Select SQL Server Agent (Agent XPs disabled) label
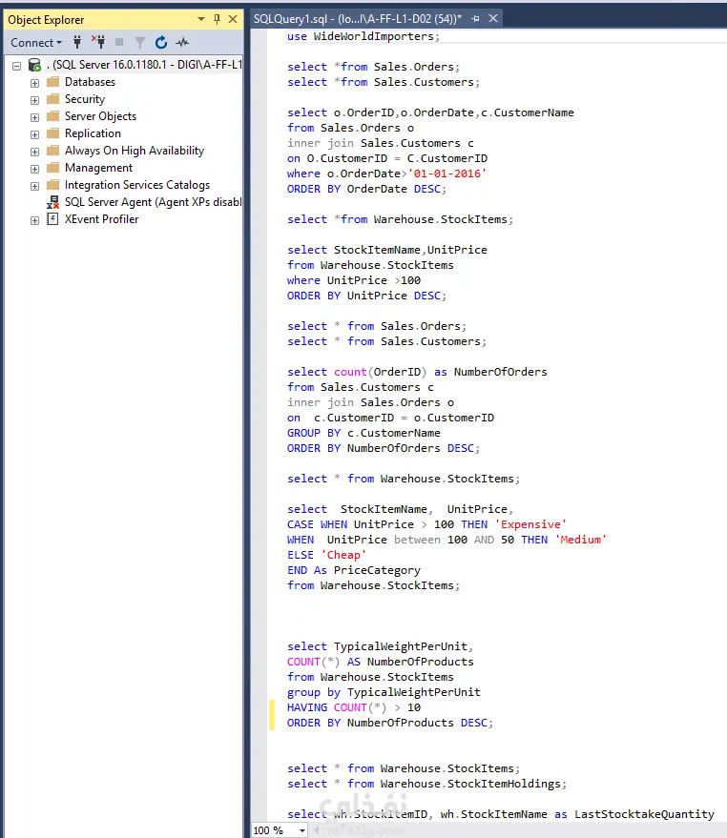The image size is (727, 838). click(153, 201)
